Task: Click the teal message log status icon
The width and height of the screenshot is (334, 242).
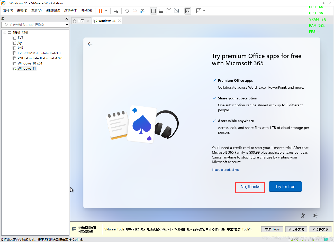Action: click(x=326, y=239)
